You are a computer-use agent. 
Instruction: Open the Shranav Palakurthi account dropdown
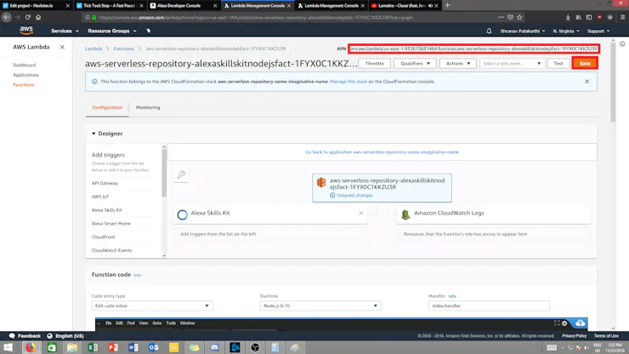pos(522,31)
